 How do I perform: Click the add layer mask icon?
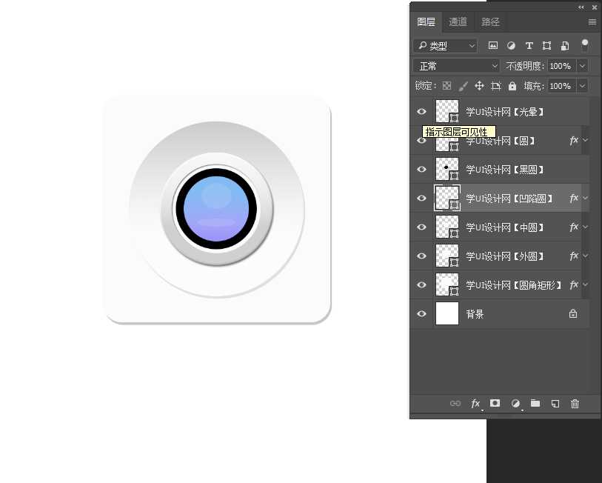[x=495, y=404]
